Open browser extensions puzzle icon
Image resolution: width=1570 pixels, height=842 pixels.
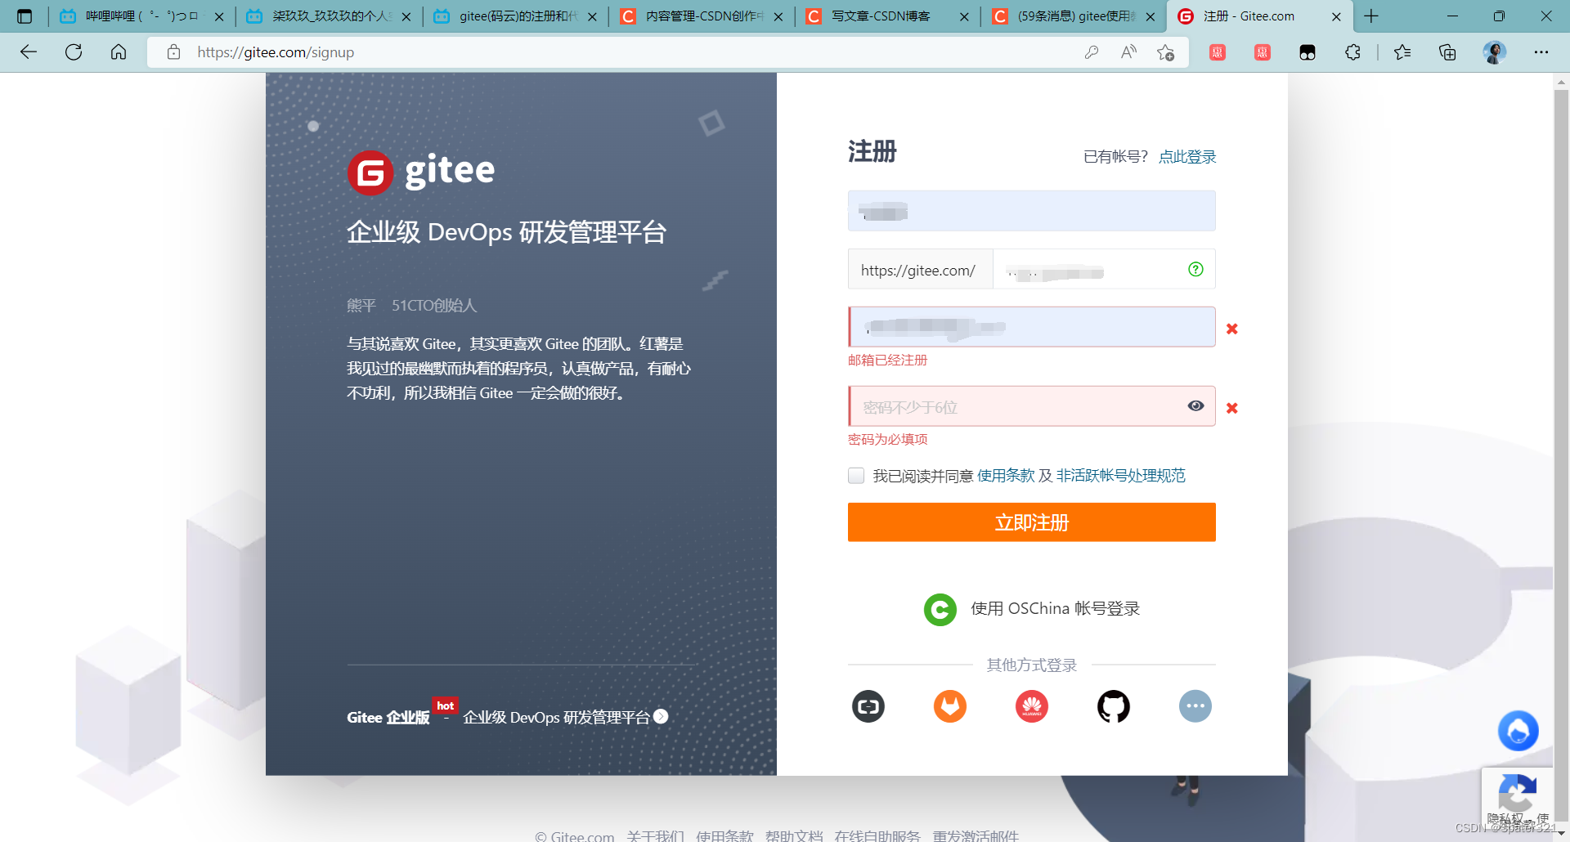coord(1352,52)
